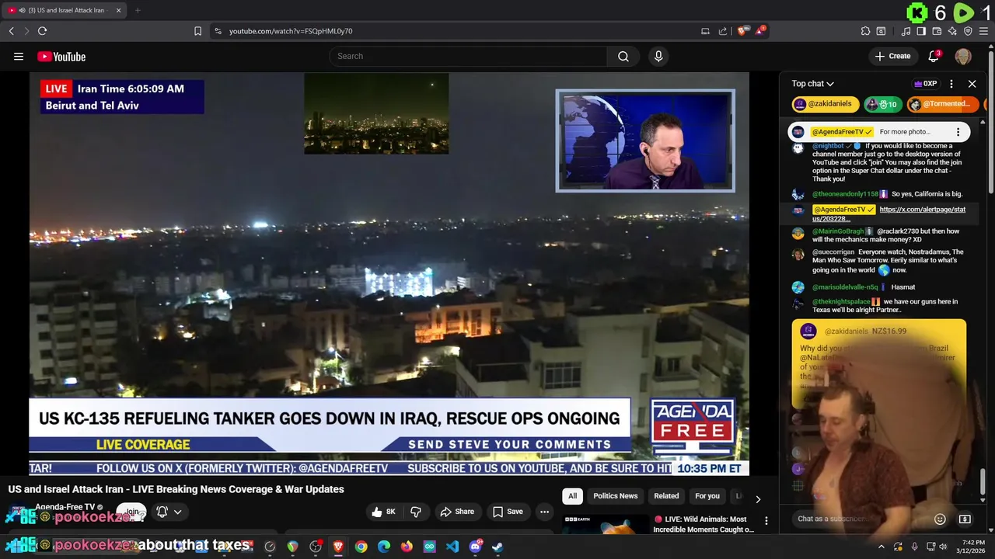Image resolution: width=995 pixels, height=559 pixels.
Task: Open the Leo AI sparkle icon
Action: 952,31
